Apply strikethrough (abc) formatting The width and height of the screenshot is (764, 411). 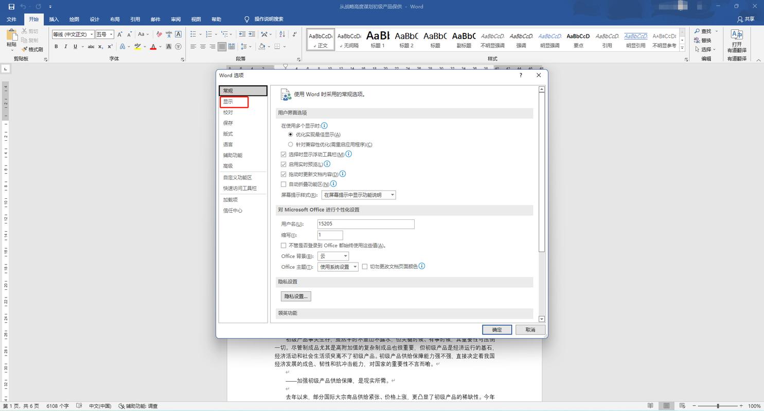[x=91, y=47]
